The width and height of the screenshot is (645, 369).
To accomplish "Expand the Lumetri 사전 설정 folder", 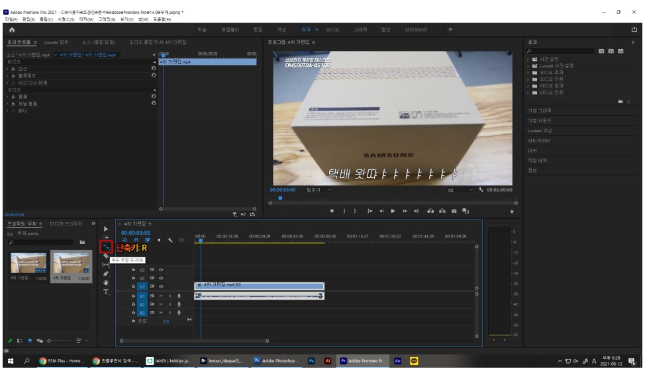I will click(x=528, y=65).
